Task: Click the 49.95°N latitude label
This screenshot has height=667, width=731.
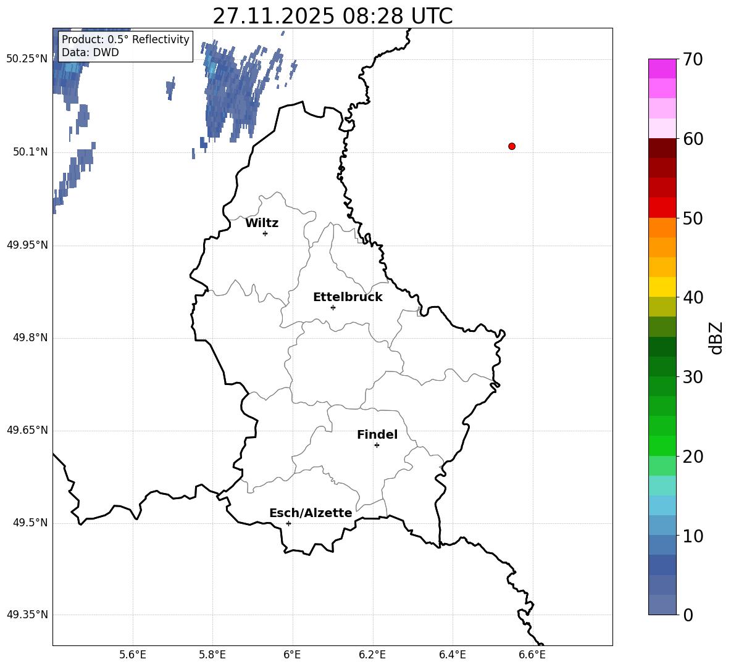Action: (x=27, y=244)
